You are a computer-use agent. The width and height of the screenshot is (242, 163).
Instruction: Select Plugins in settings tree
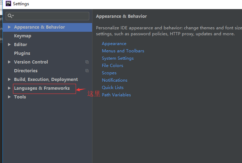[x=22, y=53]
